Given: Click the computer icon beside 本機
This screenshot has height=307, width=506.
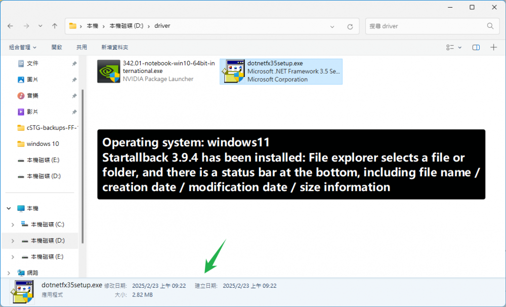Looking at the screenshot, I should click(x=21, y=208).
